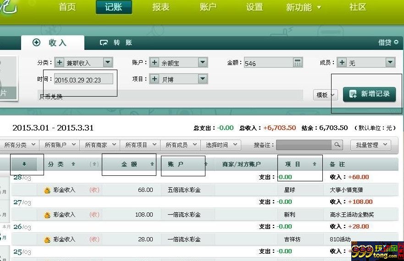
Task: Click the note field containing 贝币兑换
Action: click(x=170, y=96)
